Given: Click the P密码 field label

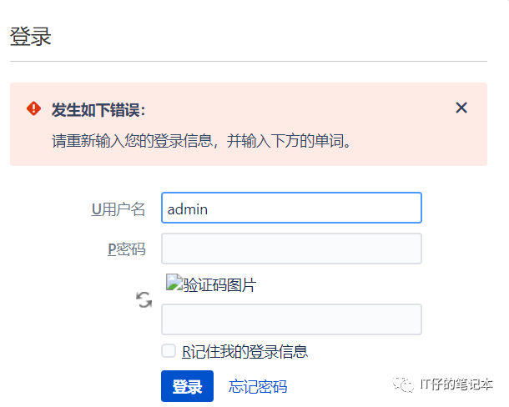Looking at the screenshot, I should pyautogui.click(x=126, y=249).
